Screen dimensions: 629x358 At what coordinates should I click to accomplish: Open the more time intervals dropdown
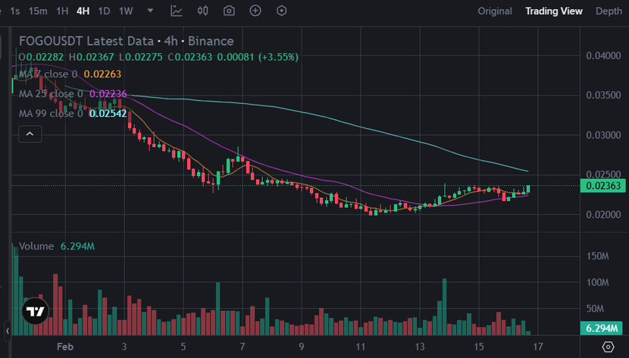(x=151, y=11)
